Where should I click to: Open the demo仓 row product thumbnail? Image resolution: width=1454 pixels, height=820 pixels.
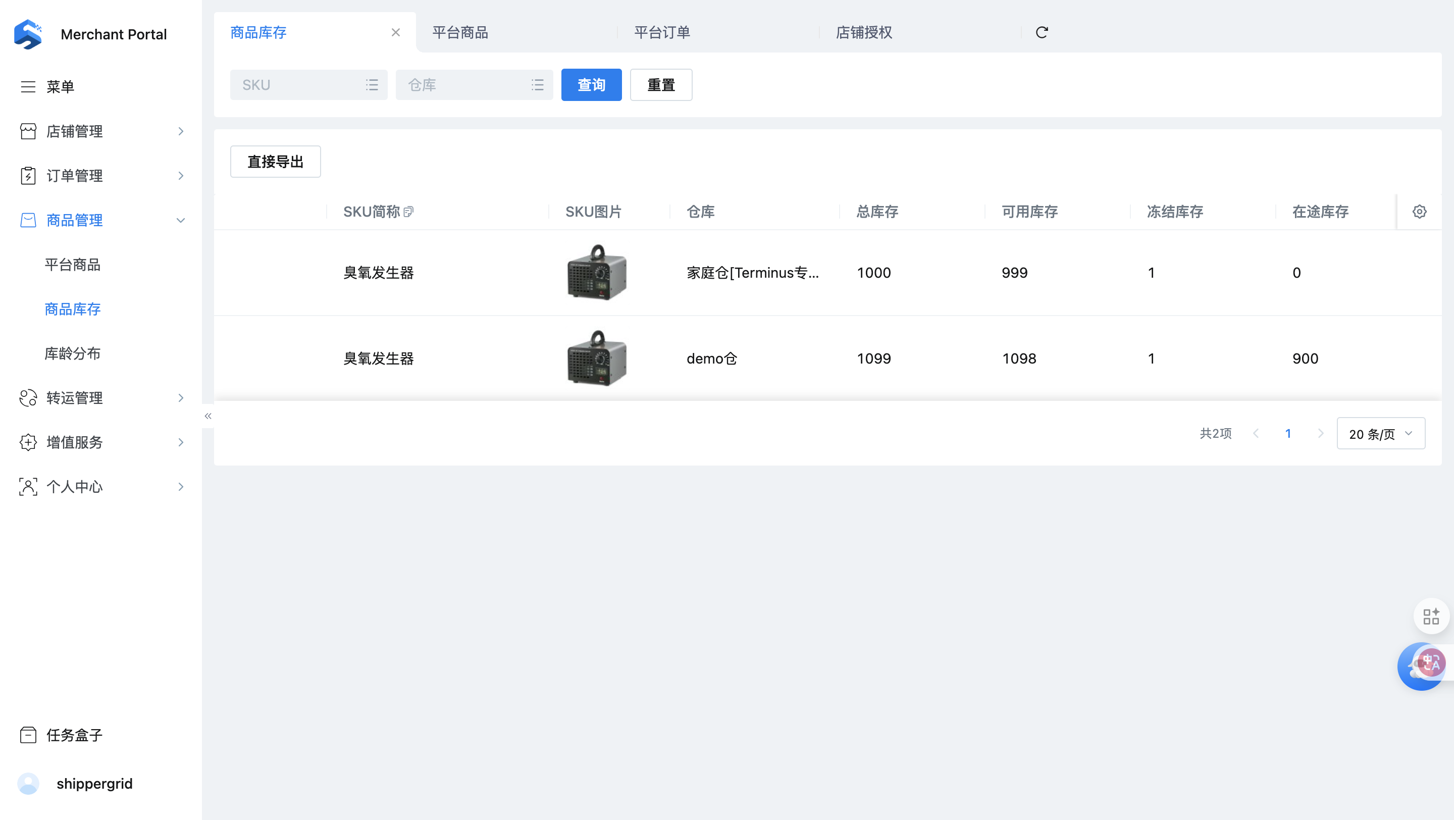597,358
